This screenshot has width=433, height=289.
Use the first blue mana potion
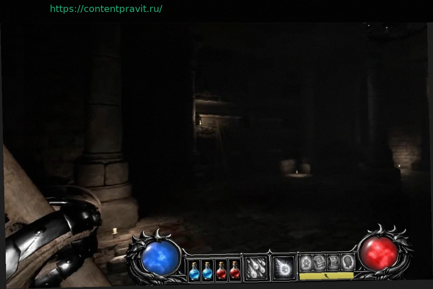click(x=194, y=271)
